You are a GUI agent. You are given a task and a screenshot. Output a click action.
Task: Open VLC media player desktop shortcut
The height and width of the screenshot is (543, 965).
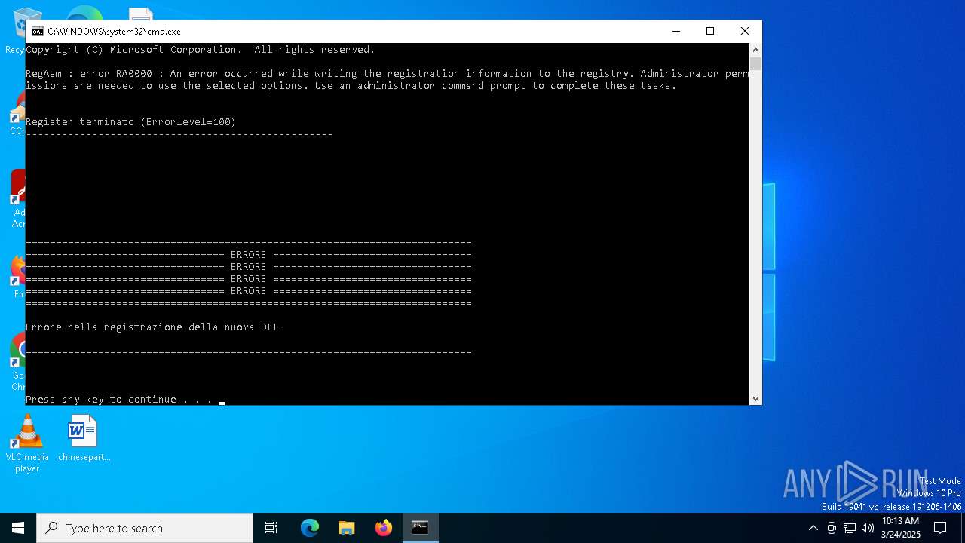27,443
